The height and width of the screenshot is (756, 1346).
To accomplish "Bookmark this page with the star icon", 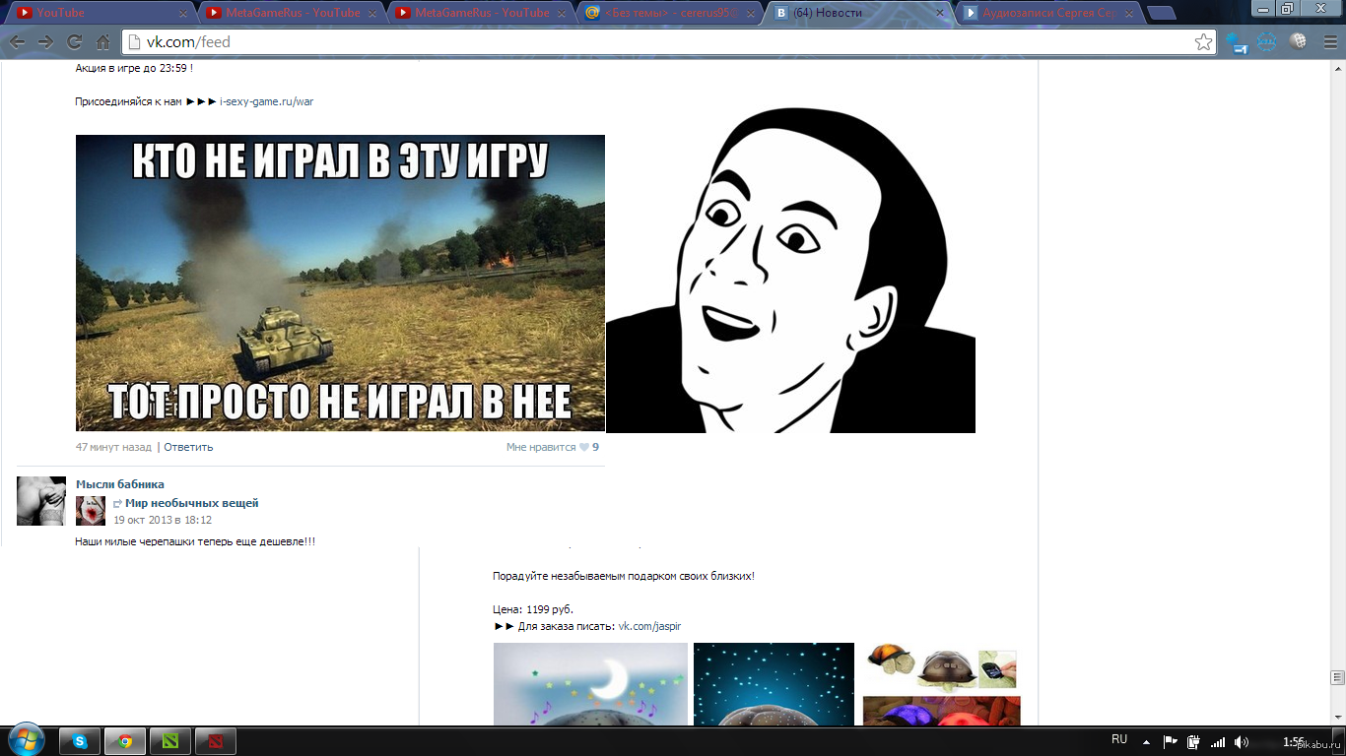I will click(x=1203, y=42).
